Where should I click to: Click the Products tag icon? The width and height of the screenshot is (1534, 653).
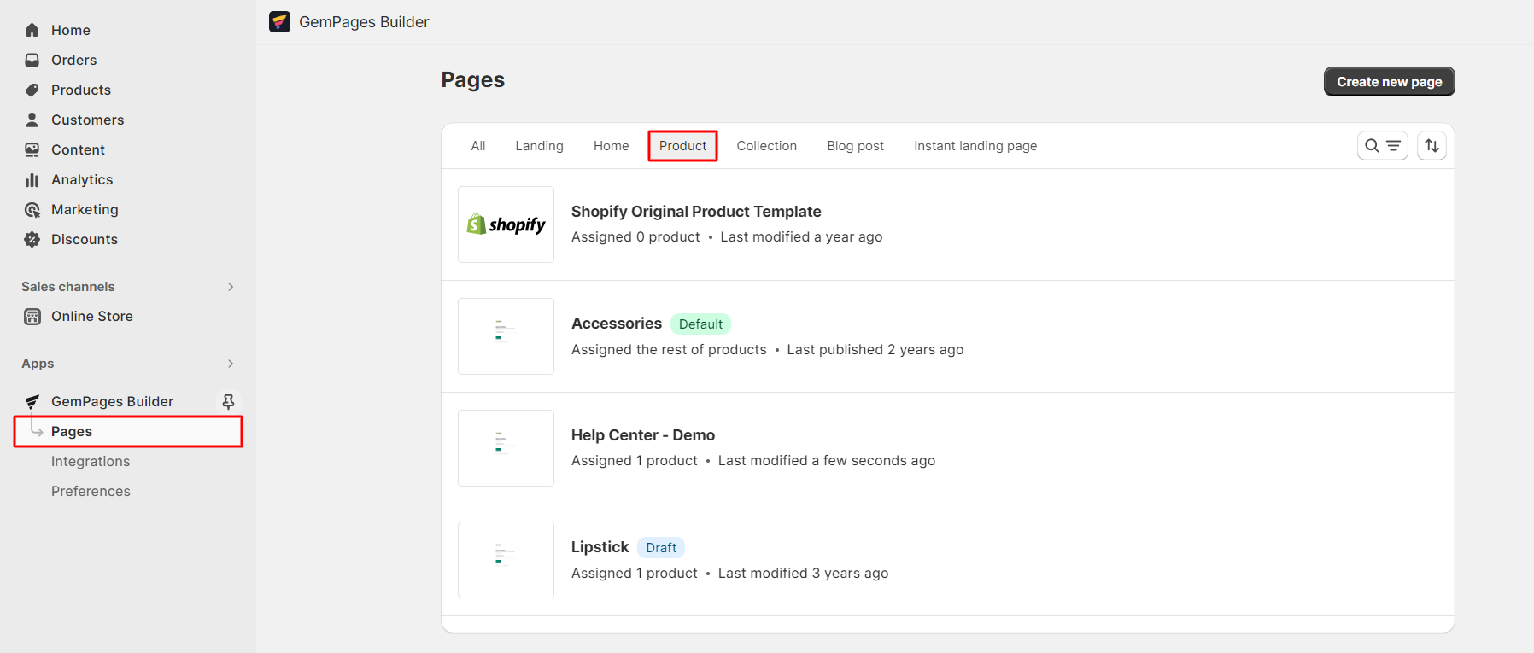tap(32, 90)
